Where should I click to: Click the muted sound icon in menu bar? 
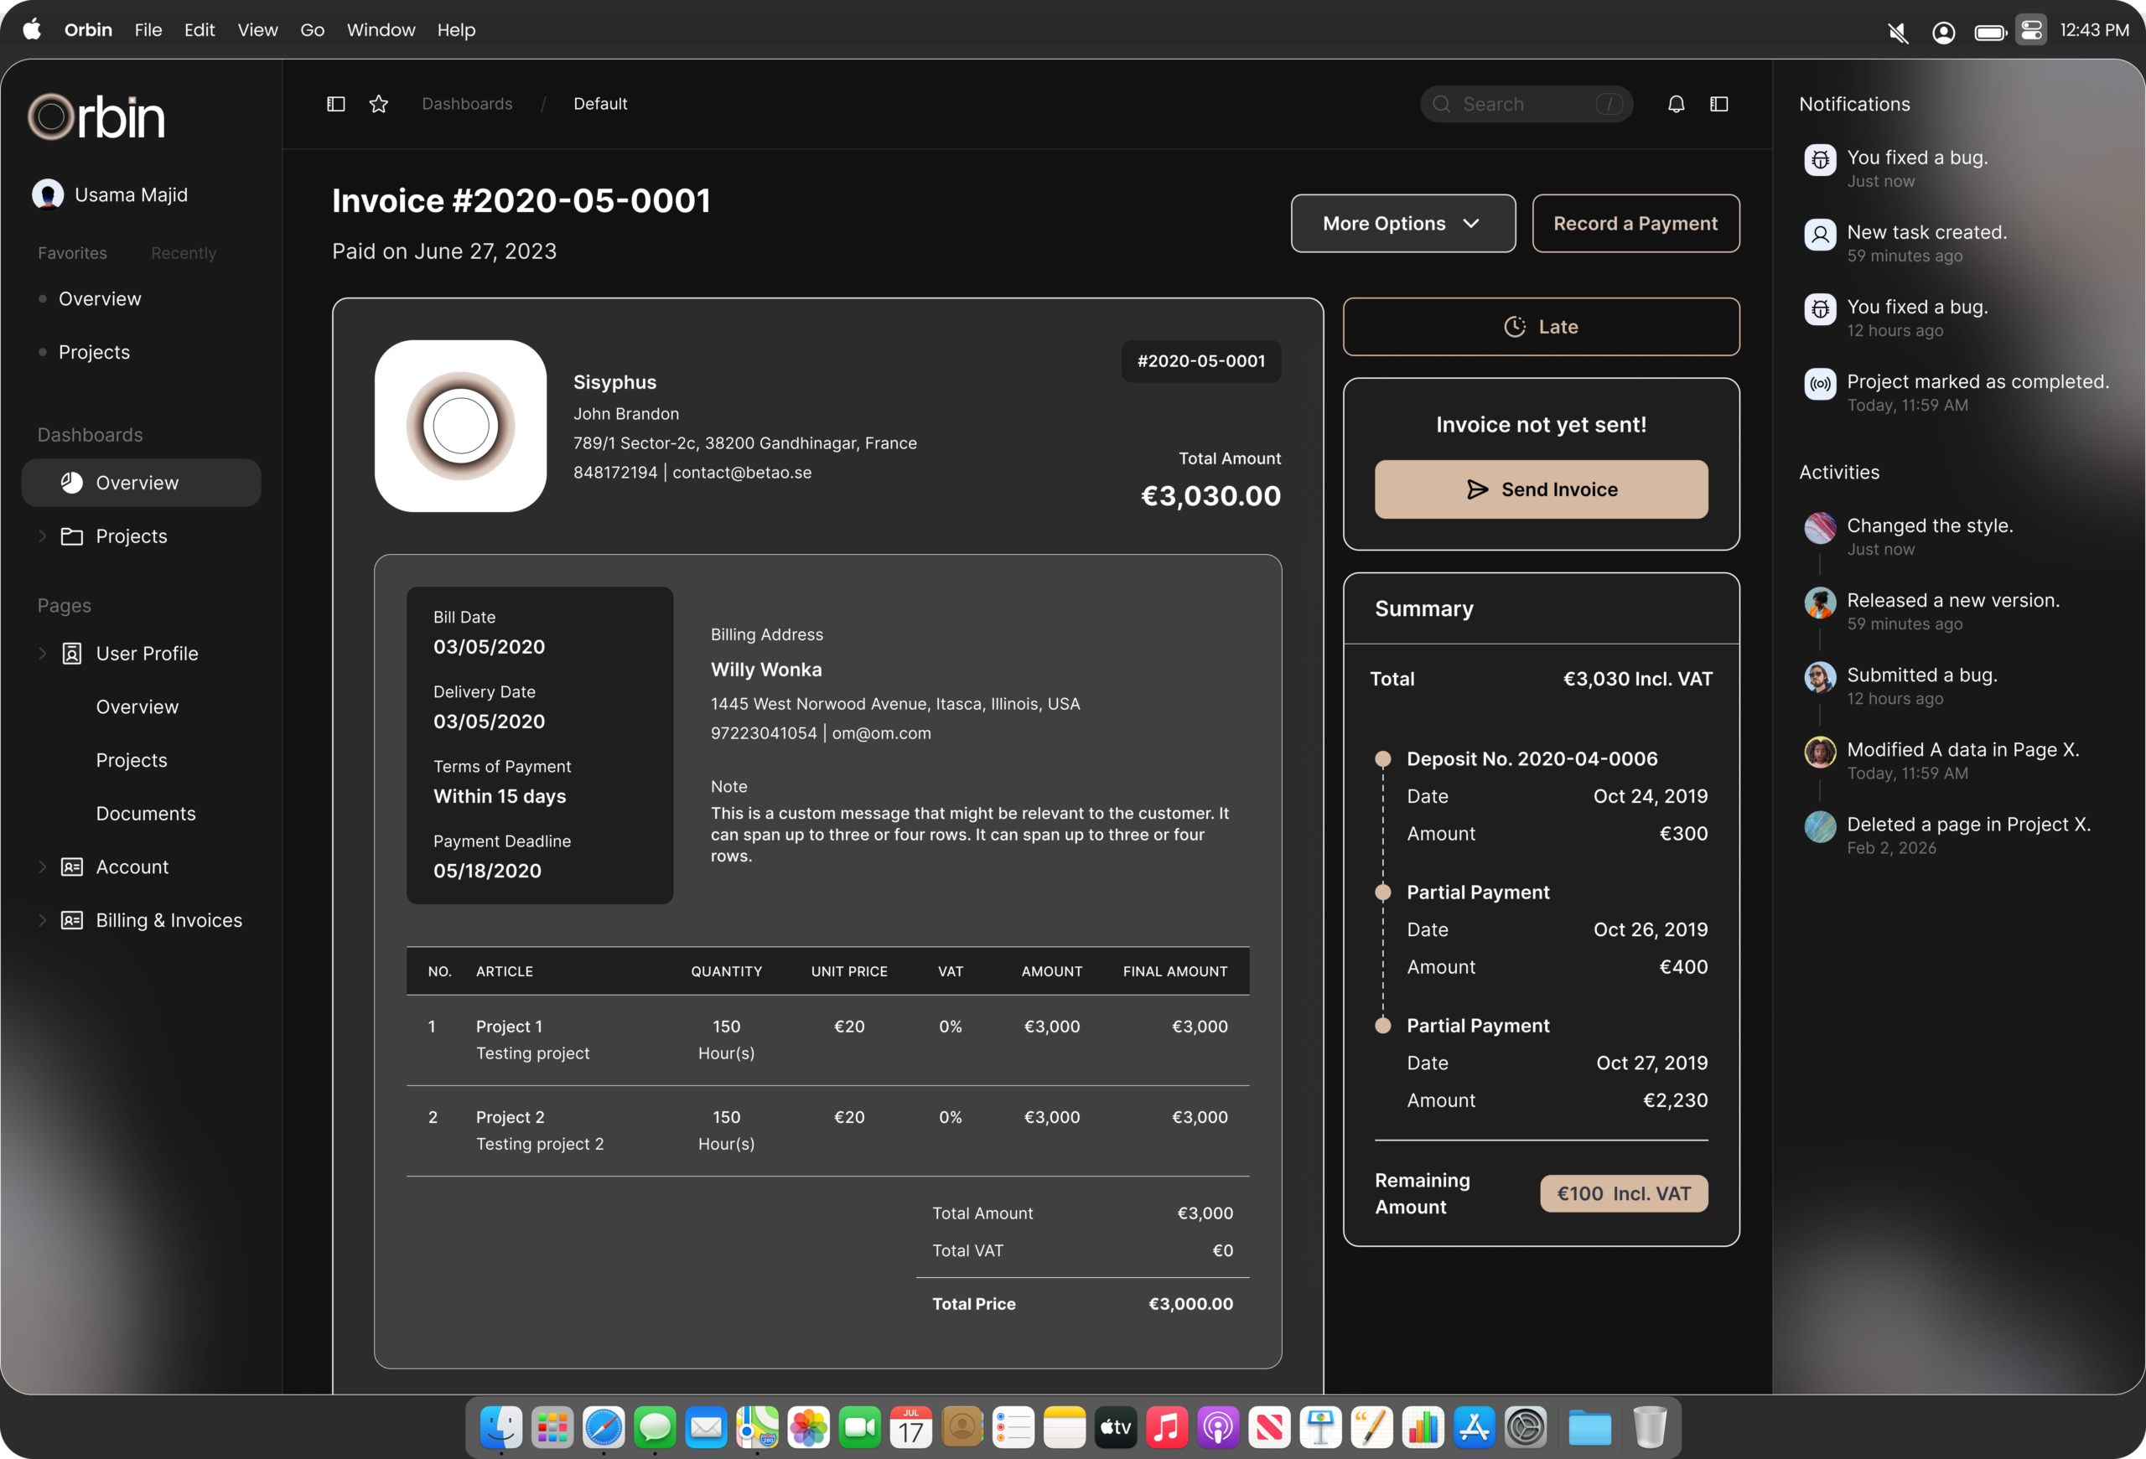(1898, 33)
